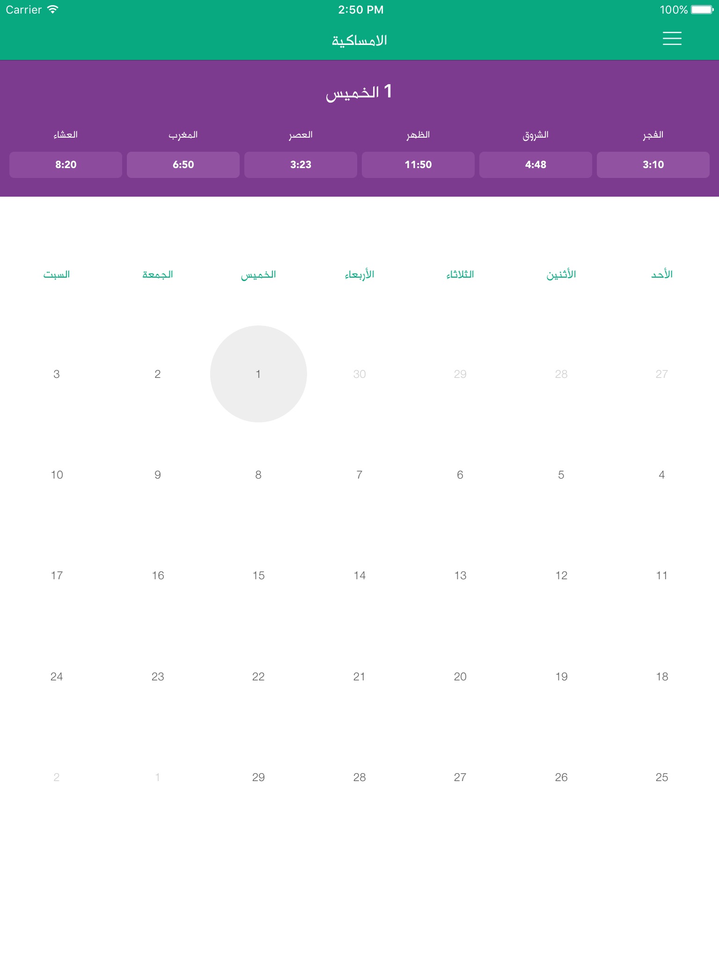The image size is (719, 959).
Task: Select the highlighted day 1 in calendar
Action: coord(258,374)
